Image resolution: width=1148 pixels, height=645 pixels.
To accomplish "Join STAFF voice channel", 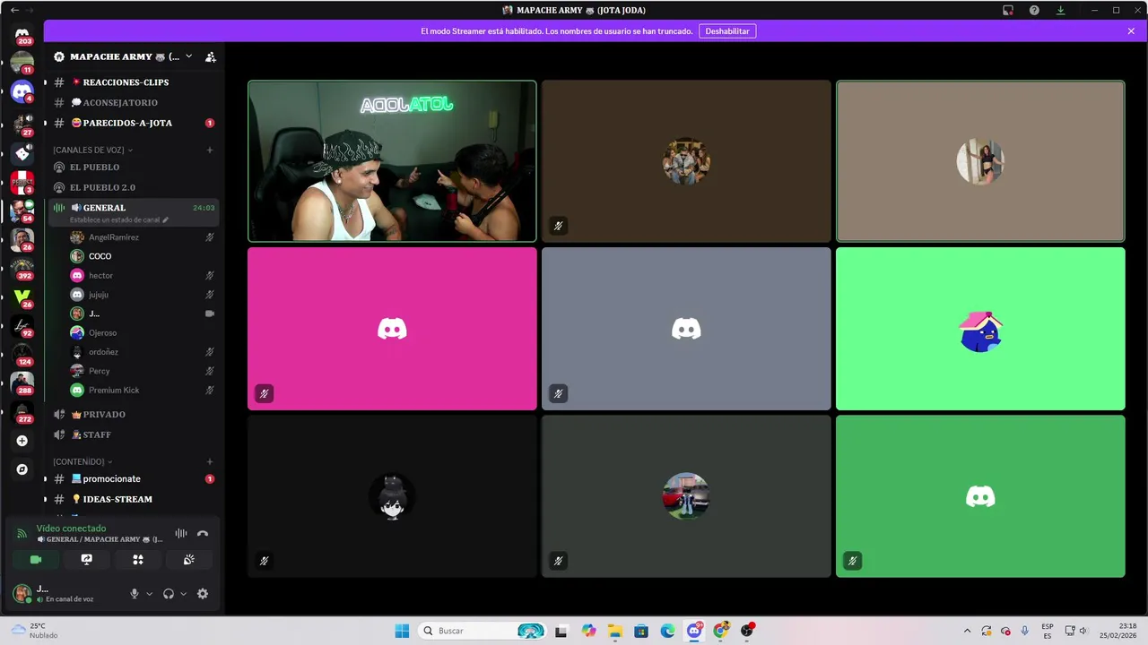I will point(133,434).
